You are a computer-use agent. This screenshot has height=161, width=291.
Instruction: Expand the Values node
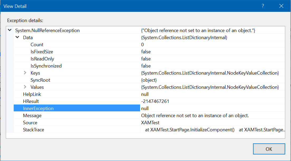(25, 87)
